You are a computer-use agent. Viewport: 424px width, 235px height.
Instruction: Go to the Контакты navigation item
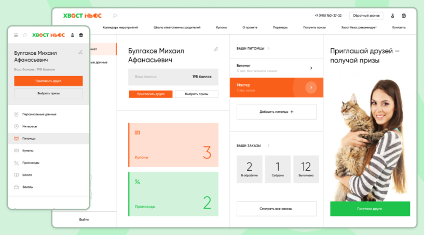pyautogui.click(x=399, y=27)
